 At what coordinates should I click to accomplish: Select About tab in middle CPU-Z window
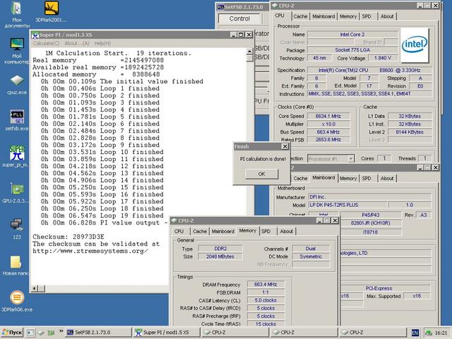pyautogui.click(x=387, y=179)
